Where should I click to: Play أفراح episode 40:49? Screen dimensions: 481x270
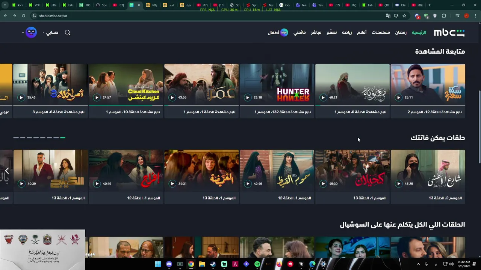pyautogui.click(x=97, y=184)
